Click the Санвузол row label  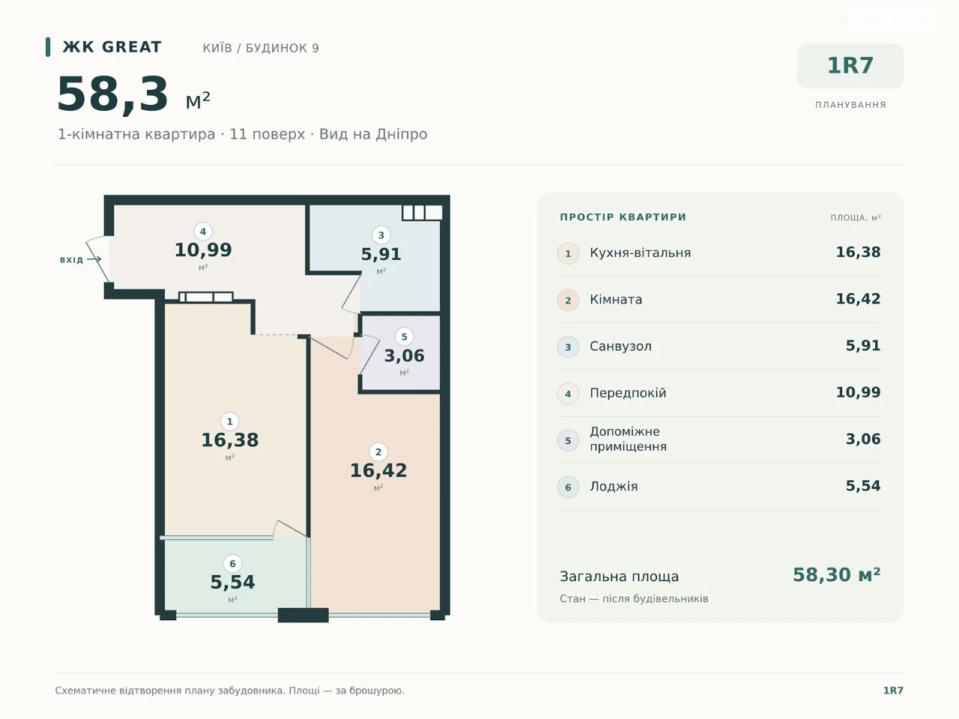click(621, 346)
